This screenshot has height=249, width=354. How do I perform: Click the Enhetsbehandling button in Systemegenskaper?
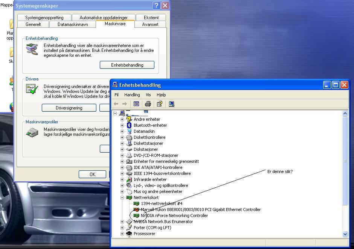(x=127, y=65)
